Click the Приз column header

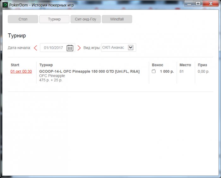point(202,65)
